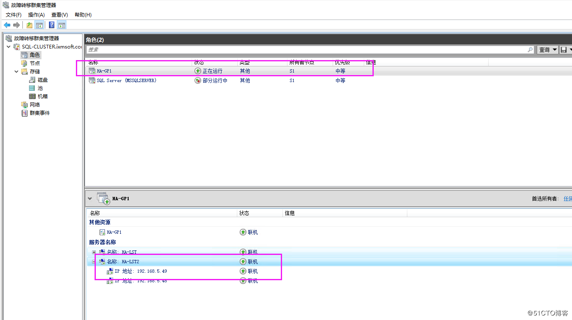Open the 查看(V) menu

[x=59, y=15]
